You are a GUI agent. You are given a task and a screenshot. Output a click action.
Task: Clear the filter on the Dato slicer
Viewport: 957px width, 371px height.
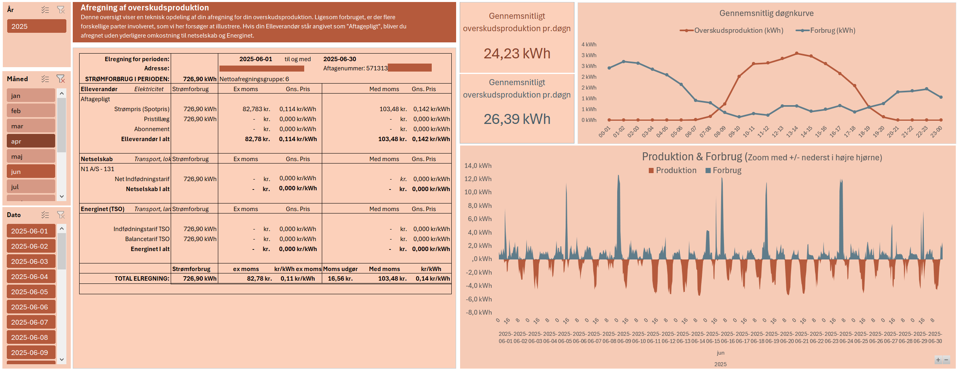pos(61,215)
